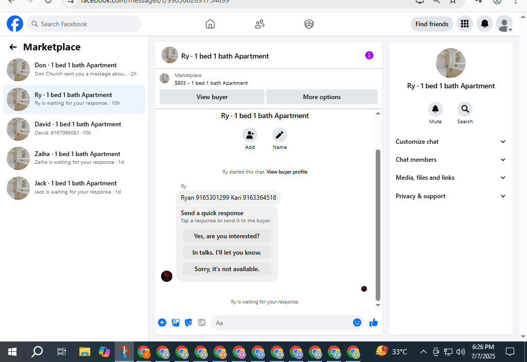
Task: Select Ry's 1 bed 1 bath Apartment conversation
Action: click(74, 99)
